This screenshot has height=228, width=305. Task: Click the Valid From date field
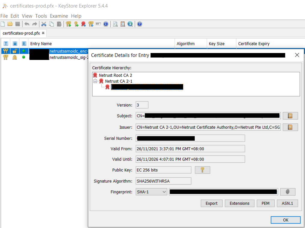click(190, 149)
